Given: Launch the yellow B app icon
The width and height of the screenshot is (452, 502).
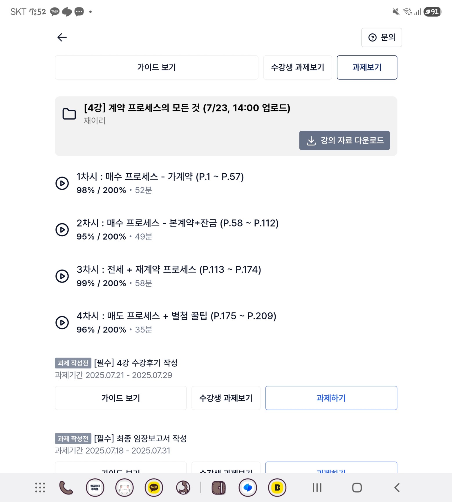Looking at the screenshot, I should 277,487.
